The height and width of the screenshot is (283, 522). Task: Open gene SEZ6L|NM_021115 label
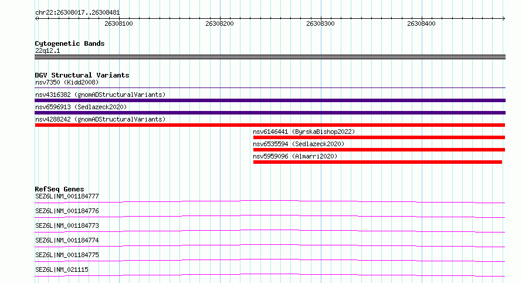(x=62, y=269)
